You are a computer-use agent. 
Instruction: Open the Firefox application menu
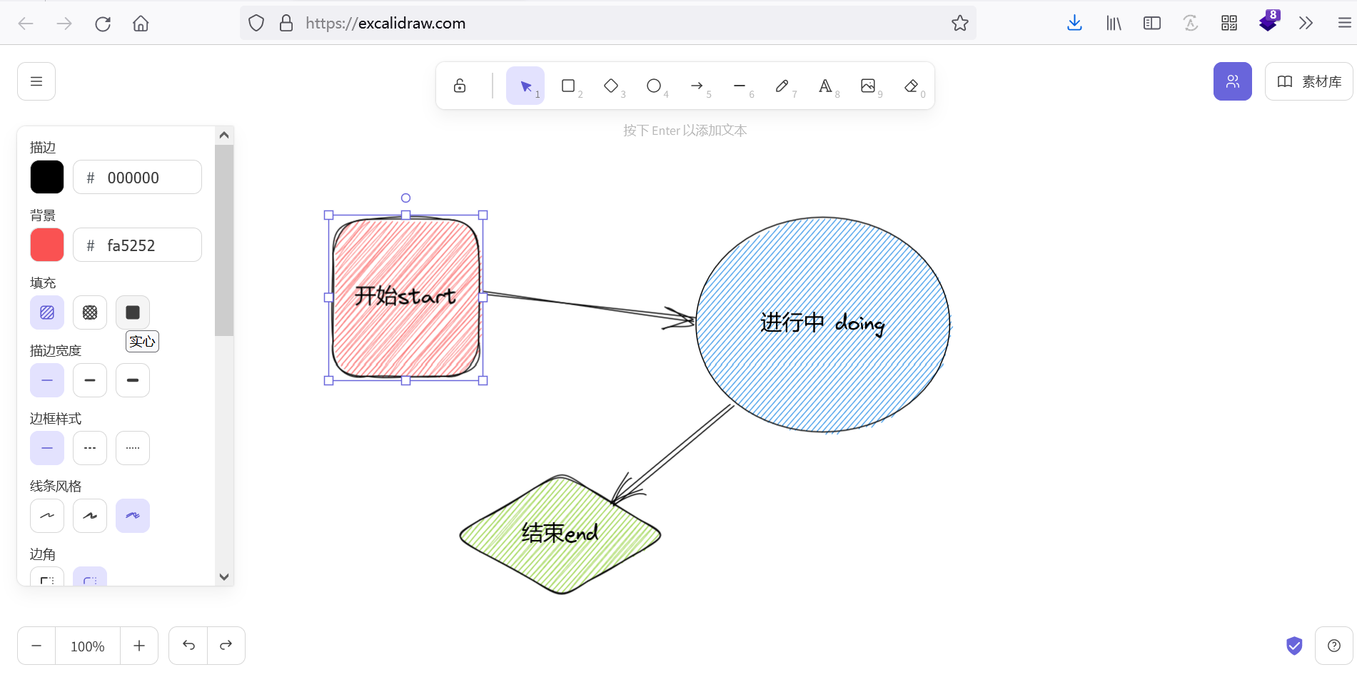[x=1344, y=24]
